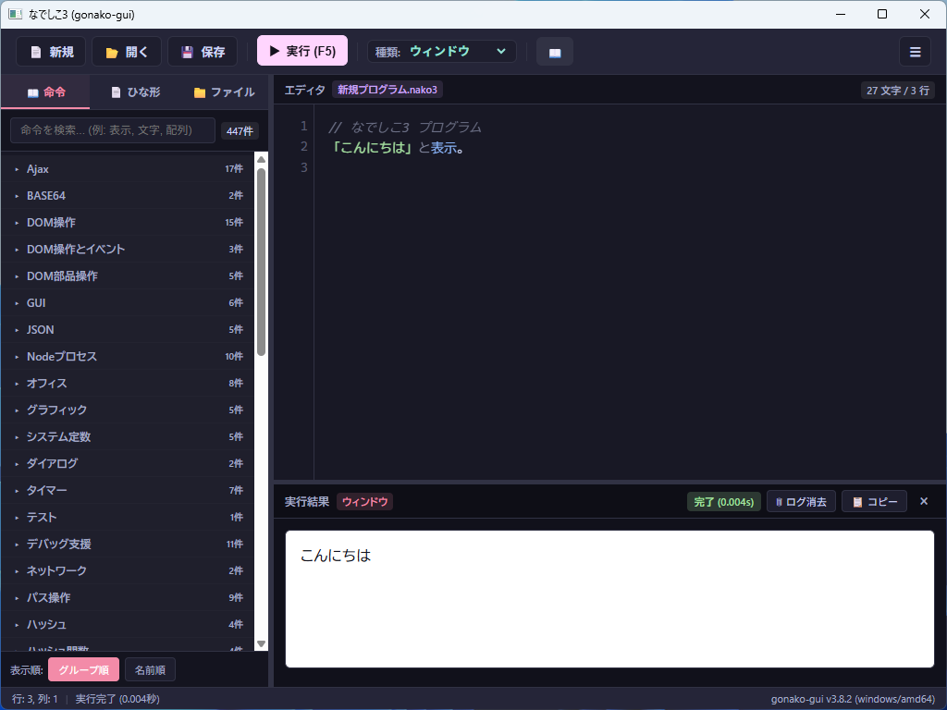Expand the オフィス group

pos(128,384)
